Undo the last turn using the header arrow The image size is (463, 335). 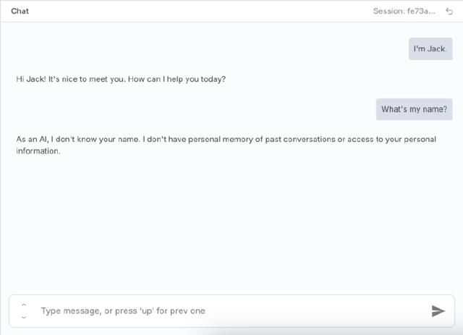pos(449,11)
